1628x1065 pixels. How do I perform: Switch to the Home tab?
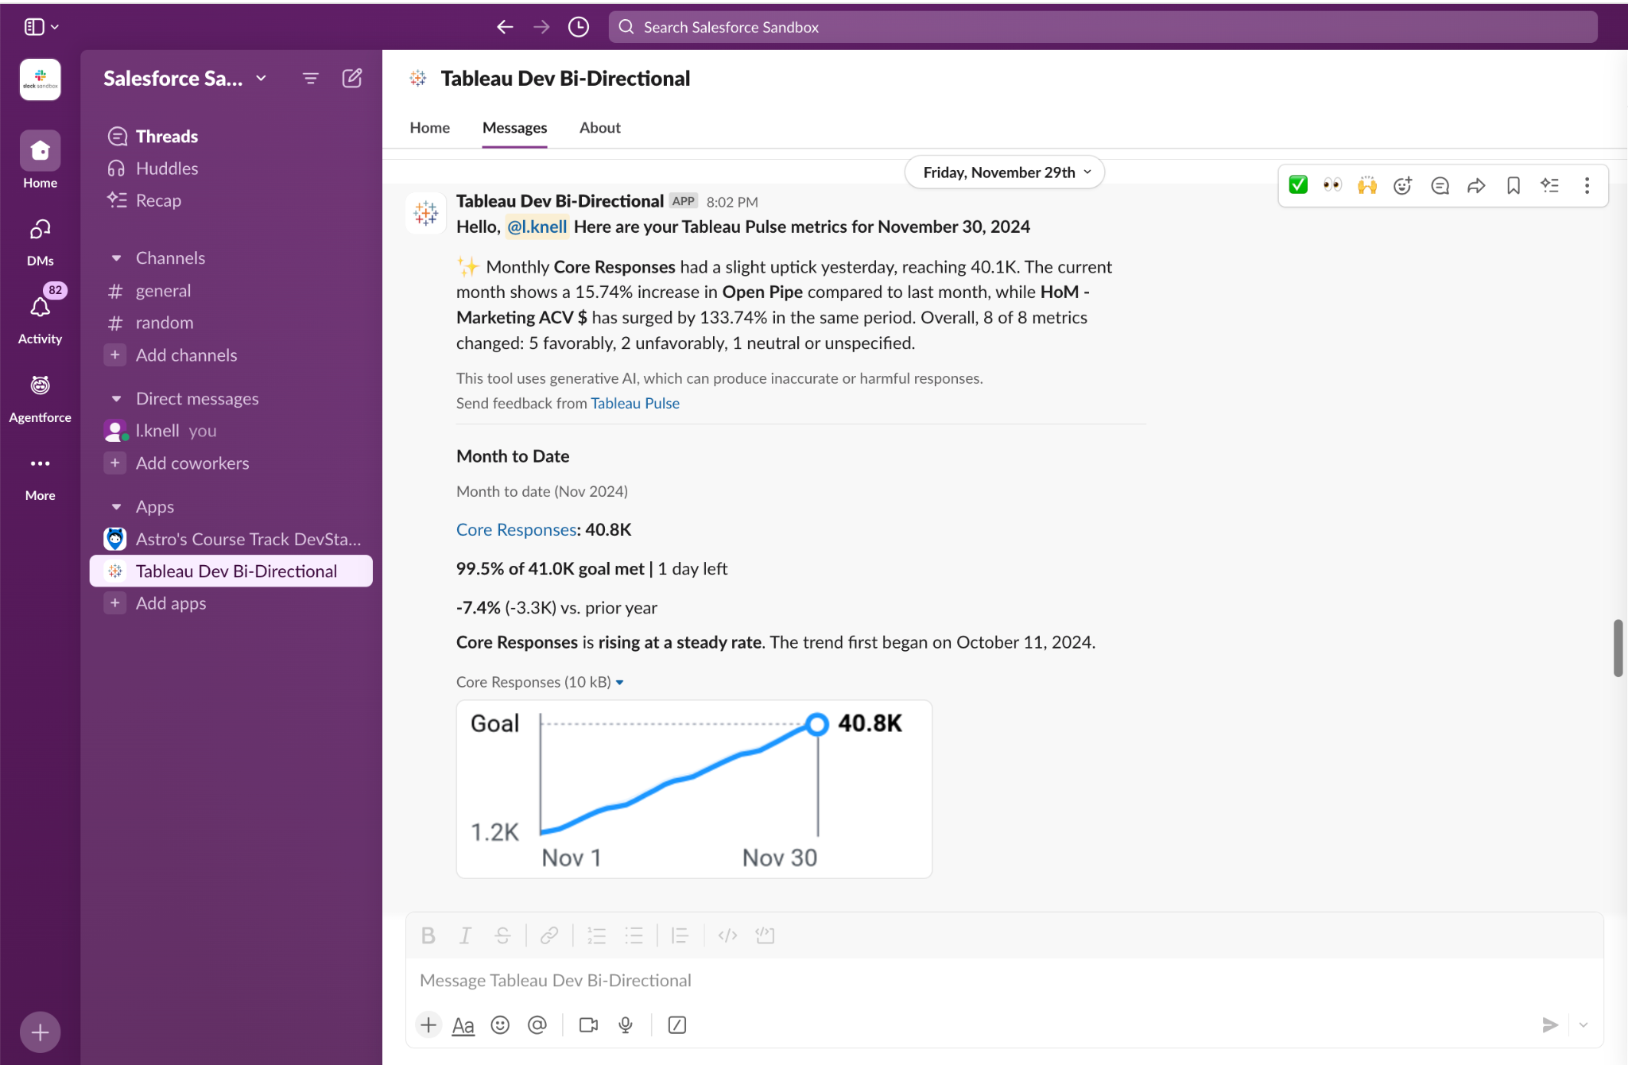pos(429,128)
